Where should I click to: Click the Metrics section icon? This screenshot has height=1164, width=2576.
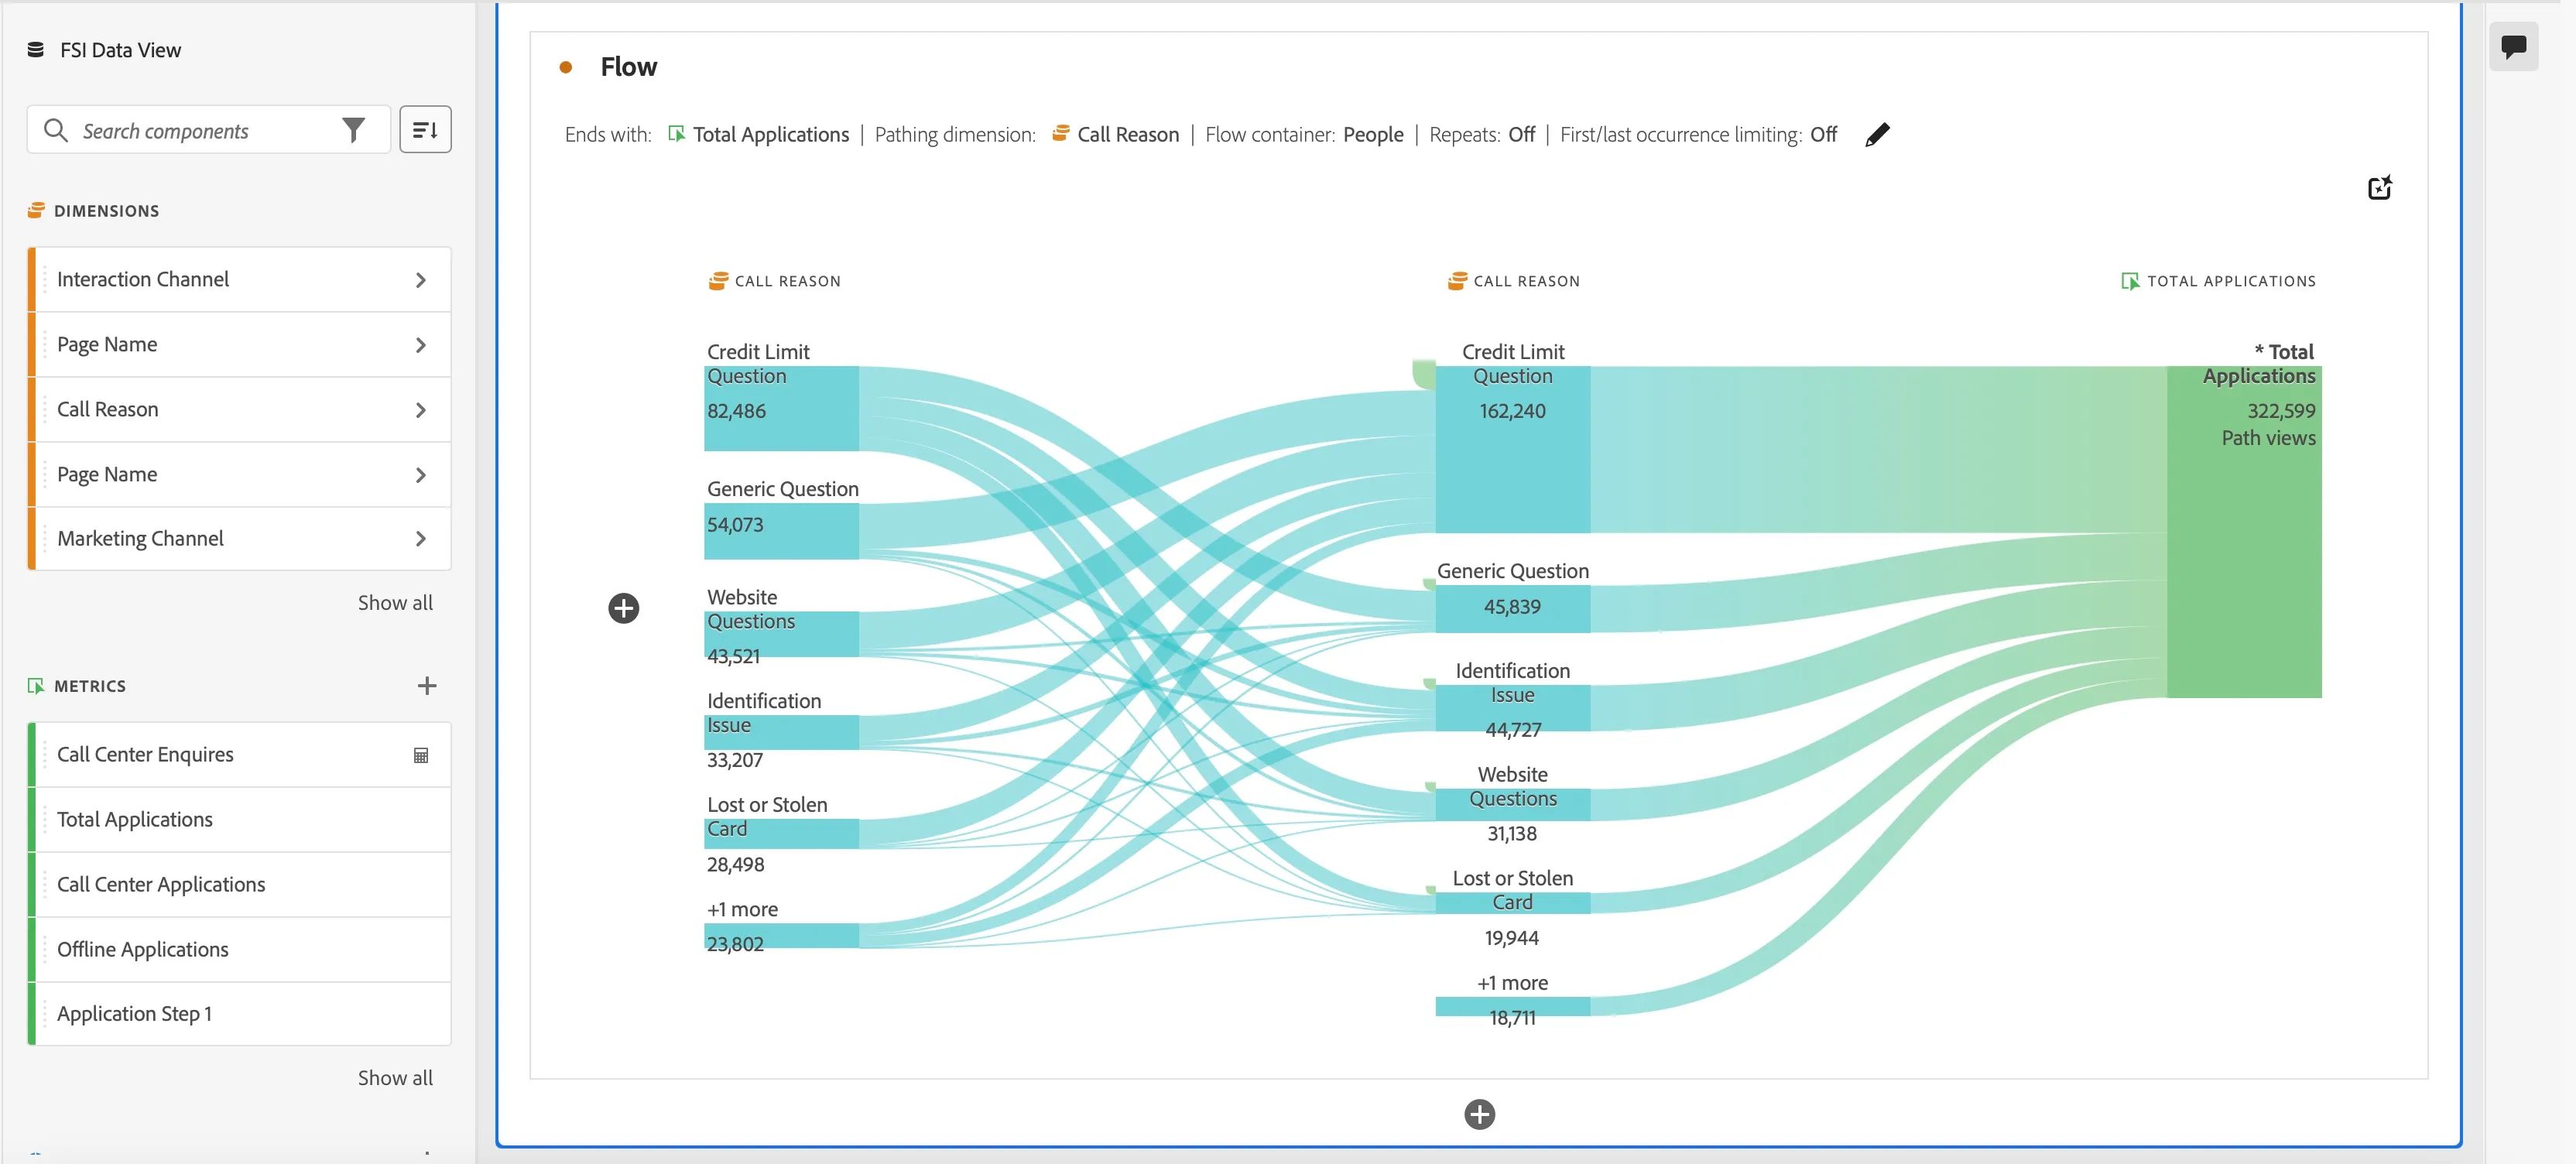36,686
